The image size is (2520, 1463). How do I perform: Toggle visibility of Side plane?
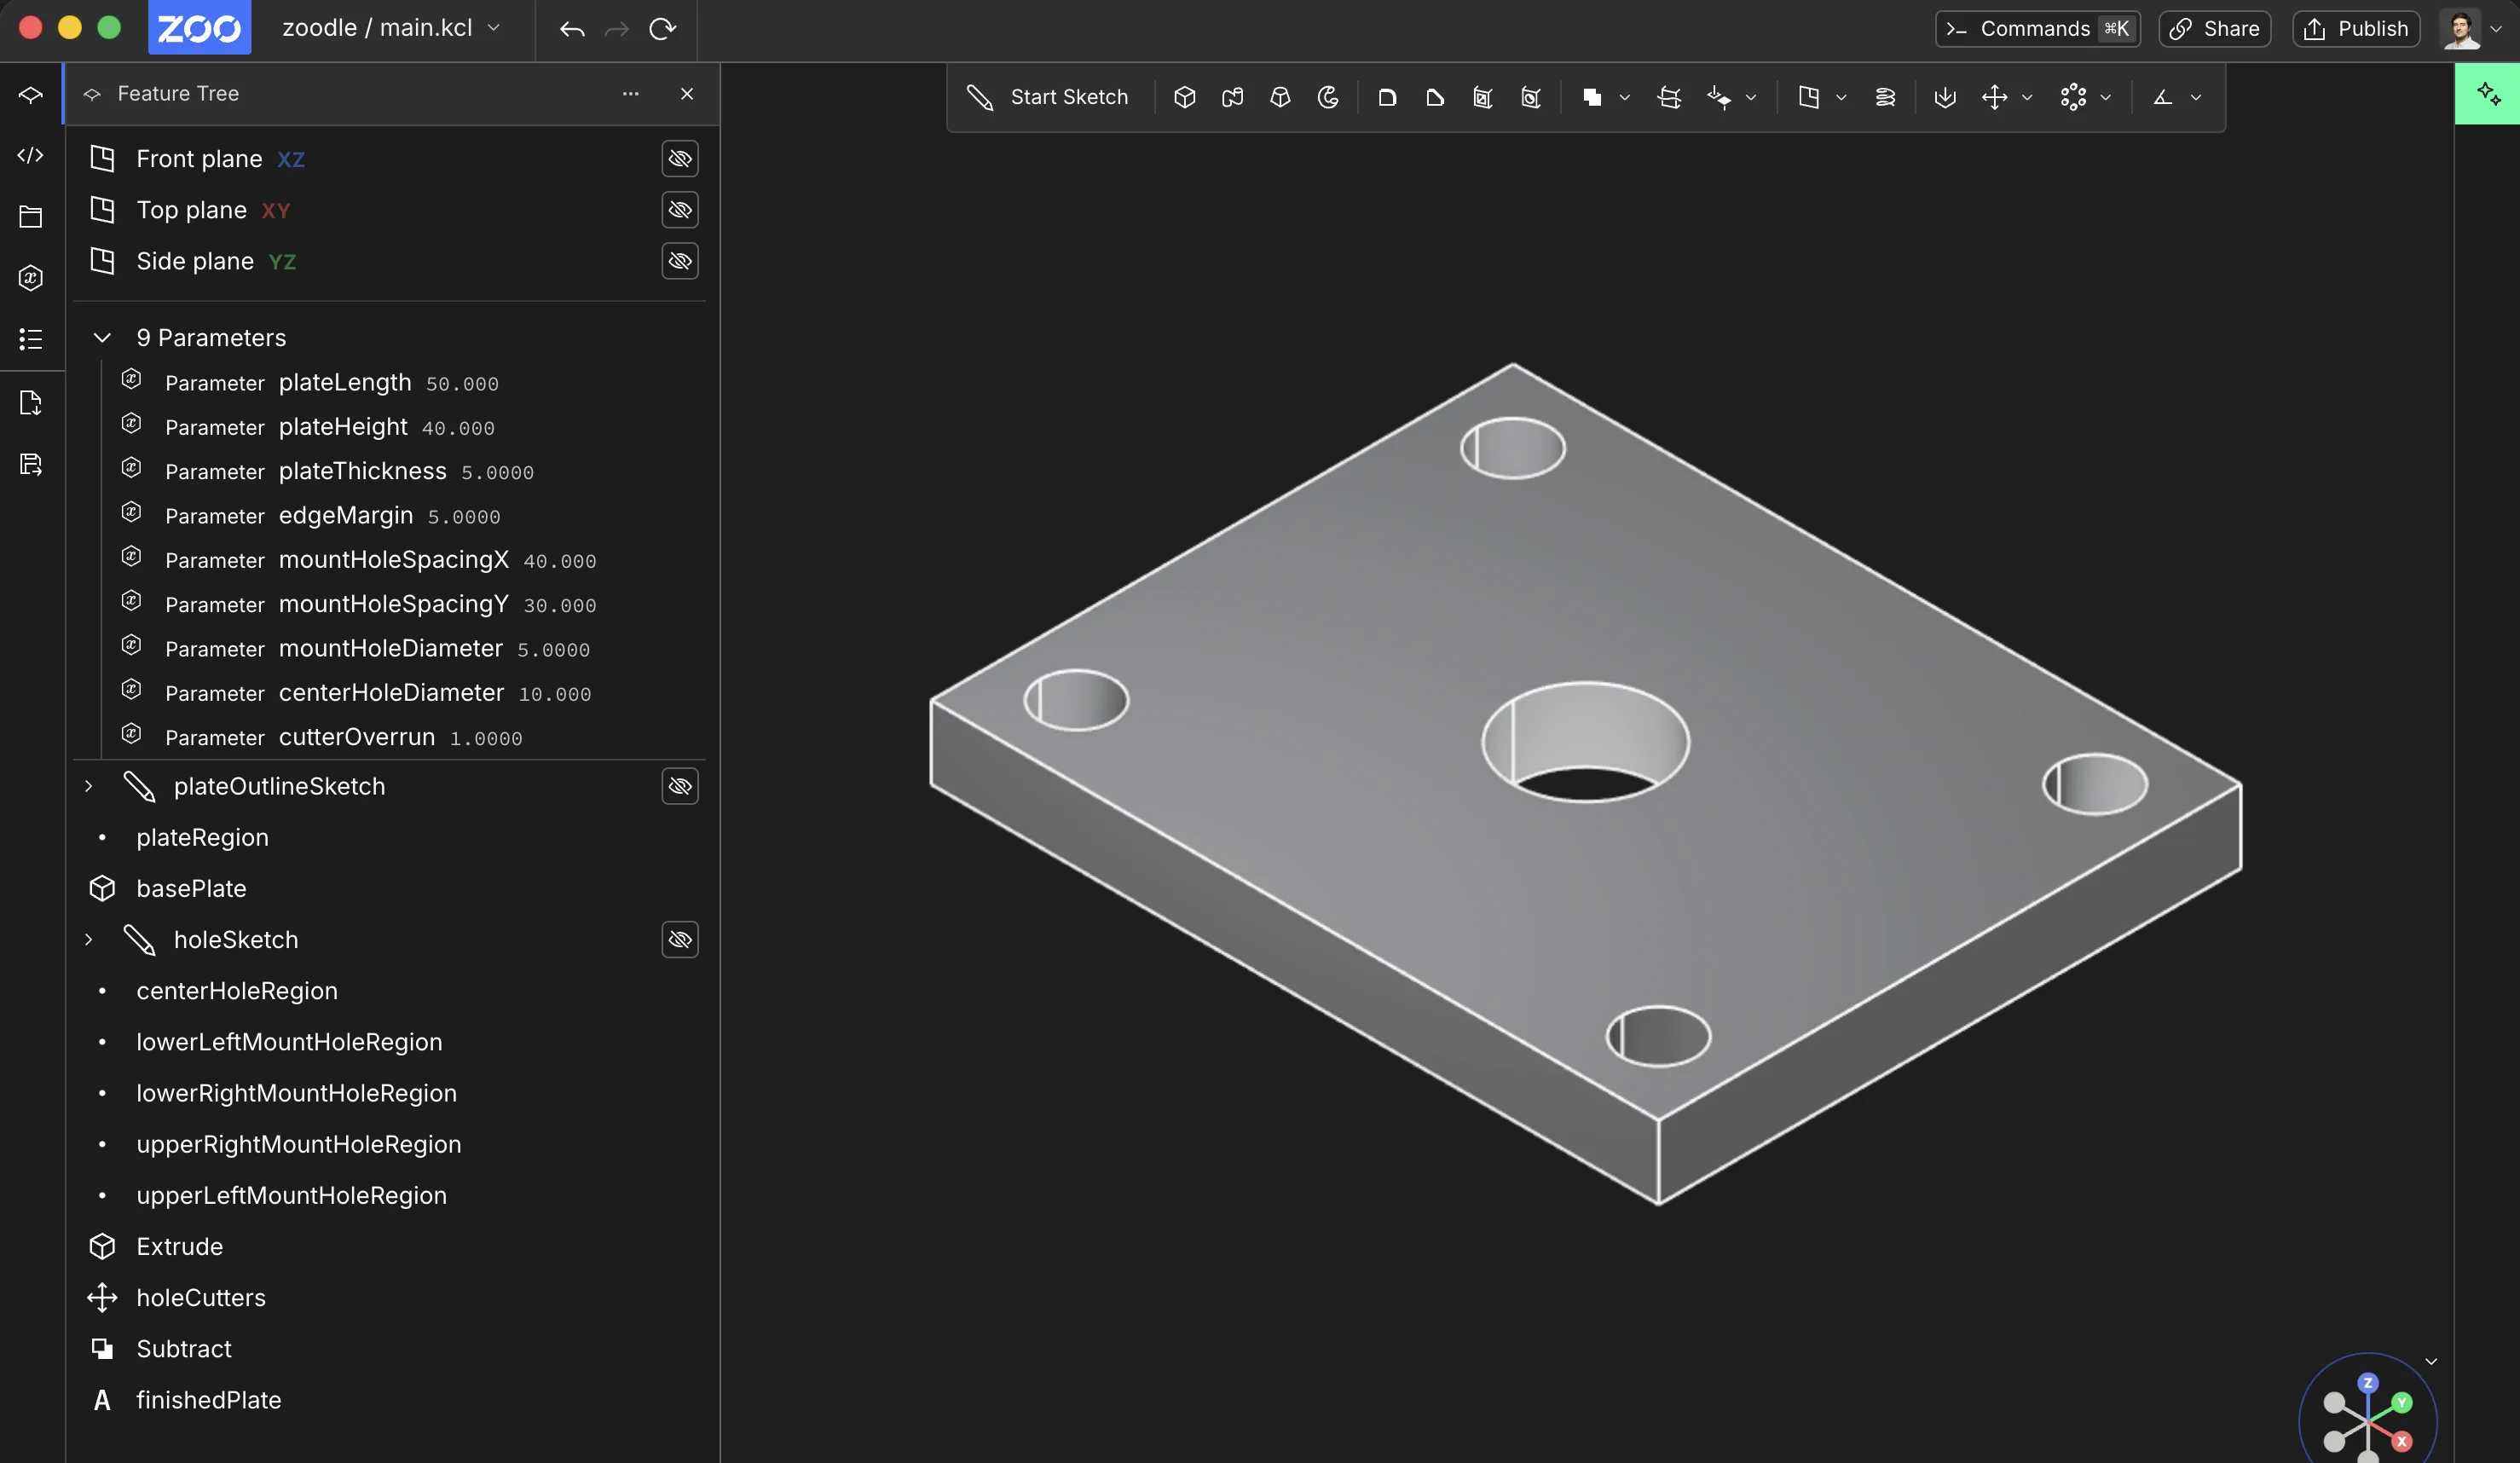click(680, 261)
